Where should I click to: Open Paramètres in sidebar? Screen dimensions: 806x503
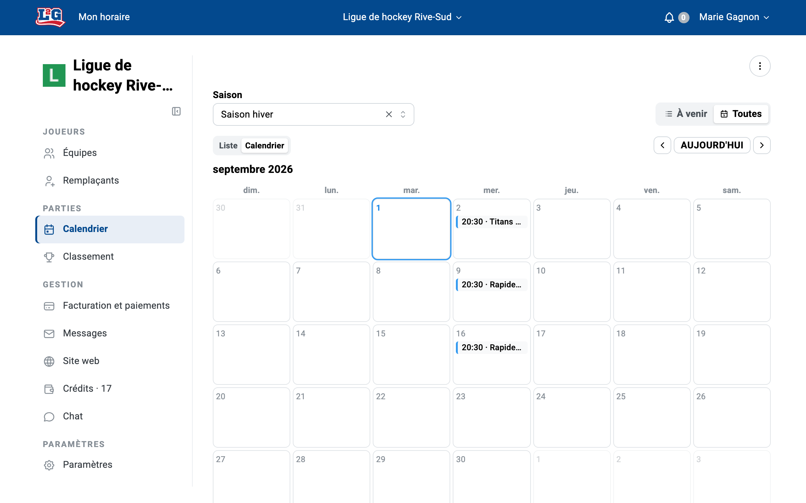[x=110, y=465]
